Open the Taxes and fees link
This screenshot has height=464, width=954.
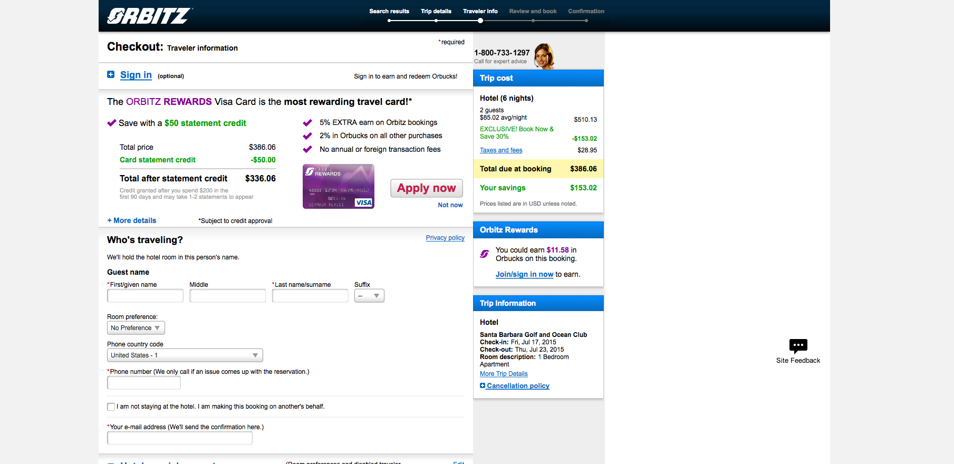(x=501, y=150)
